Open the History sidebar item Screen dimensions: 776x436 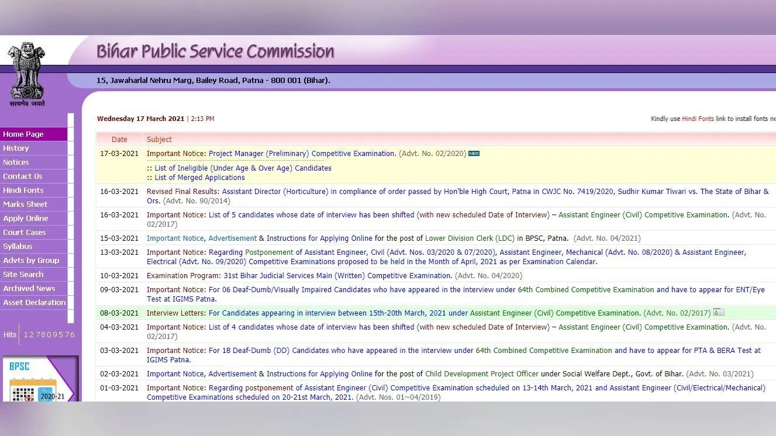click(x=33, y=148)
